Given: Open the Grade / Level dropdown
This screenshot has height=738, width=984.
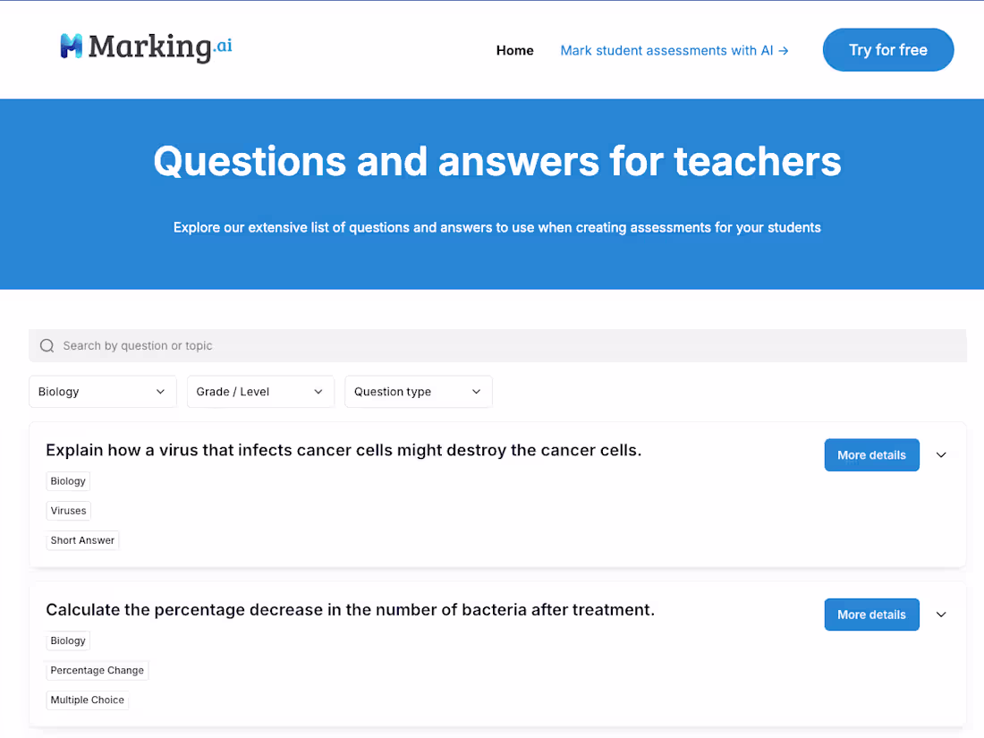Looking at the screenshot, I should 260,391.
